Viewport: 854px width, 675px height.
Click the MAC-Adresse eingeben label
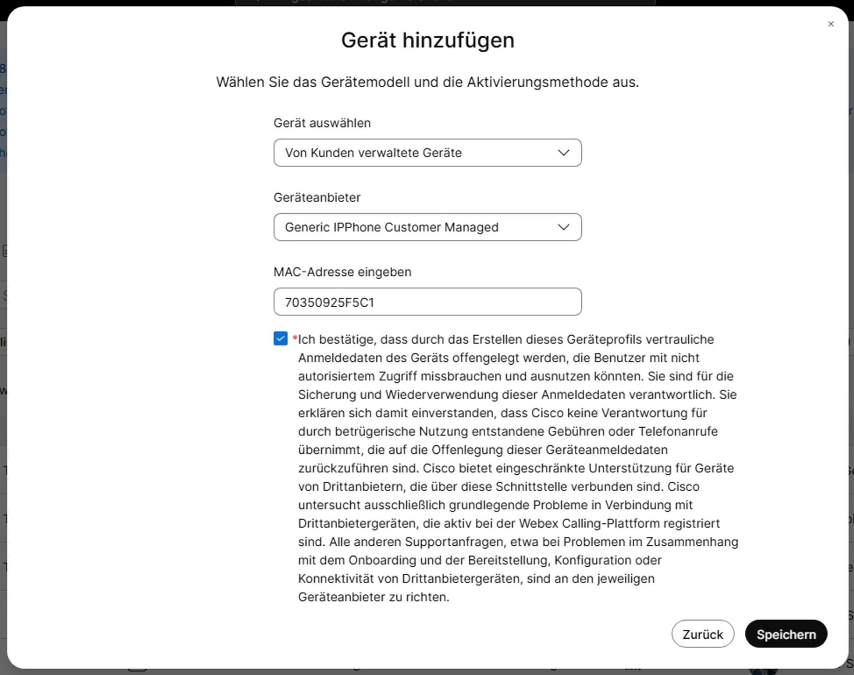pos(342,272)
